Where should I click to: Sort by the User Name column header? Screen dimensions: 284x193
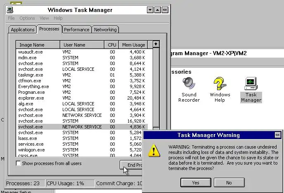(82, 45)
